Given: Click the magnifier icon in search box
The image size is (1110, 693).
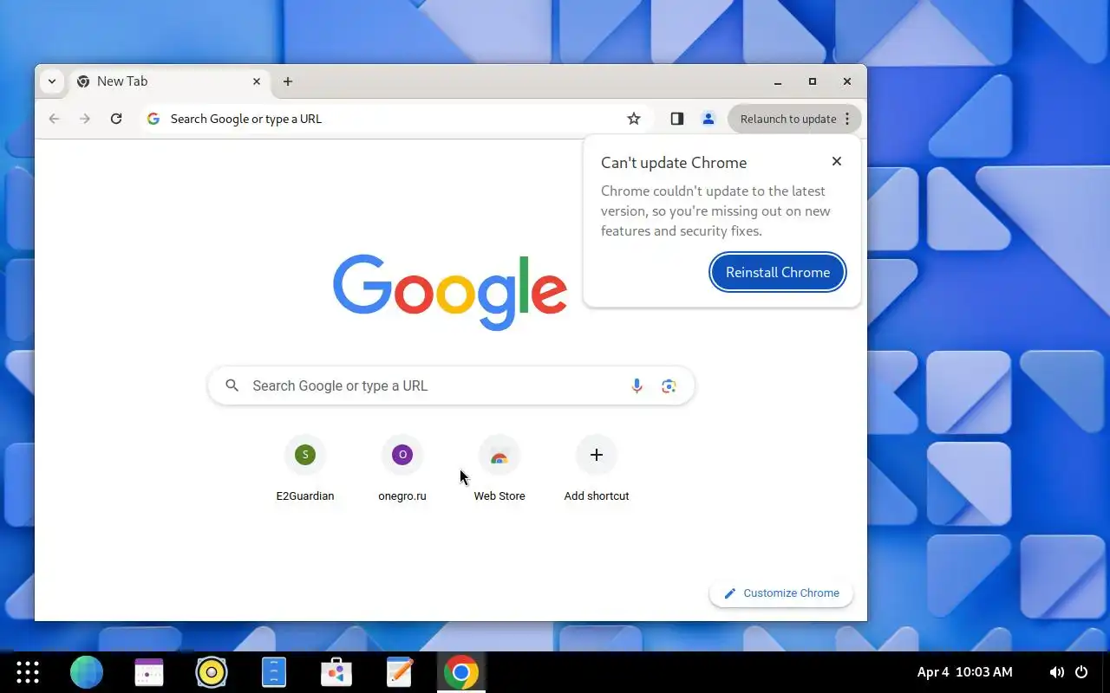Looking at the screenshot, I should (x=232, y=385).
